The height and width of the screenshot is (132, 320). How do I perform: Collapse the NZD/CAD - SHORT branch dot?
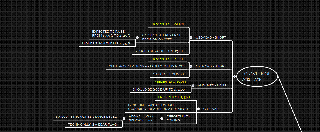point(191,66)
